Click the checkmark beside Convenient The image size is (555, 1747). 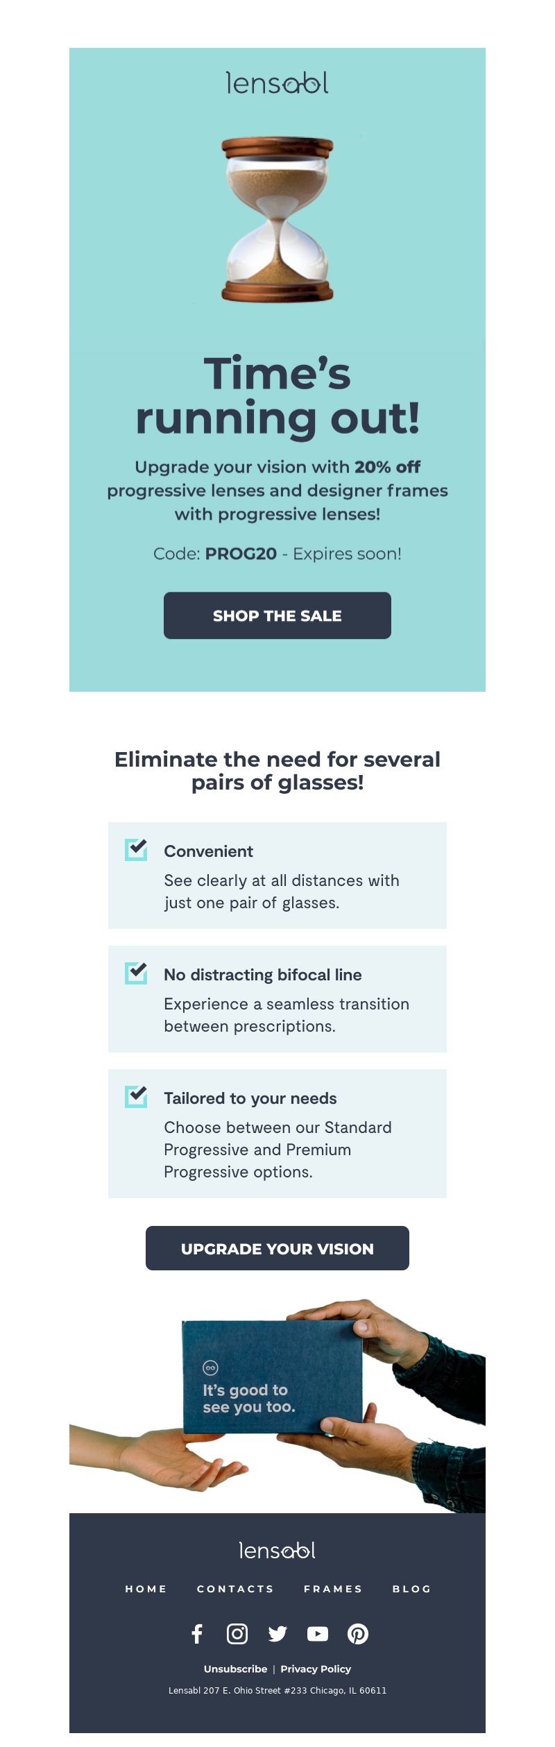pyautogui.click(x=136, y=849)
